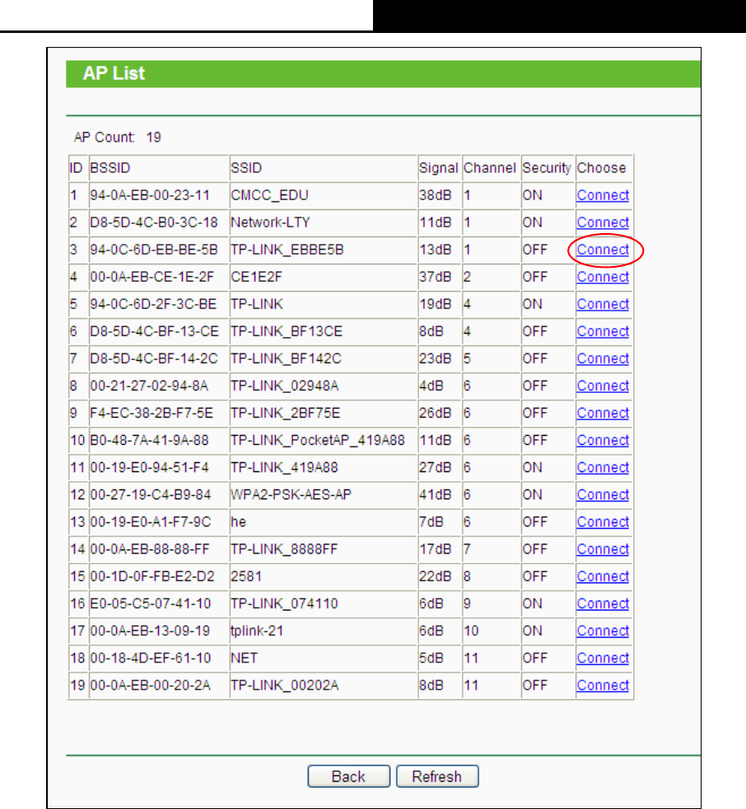Connect to TP-LINK_BF13CE
Screen dimensions: 746x809
coord(603,332)
